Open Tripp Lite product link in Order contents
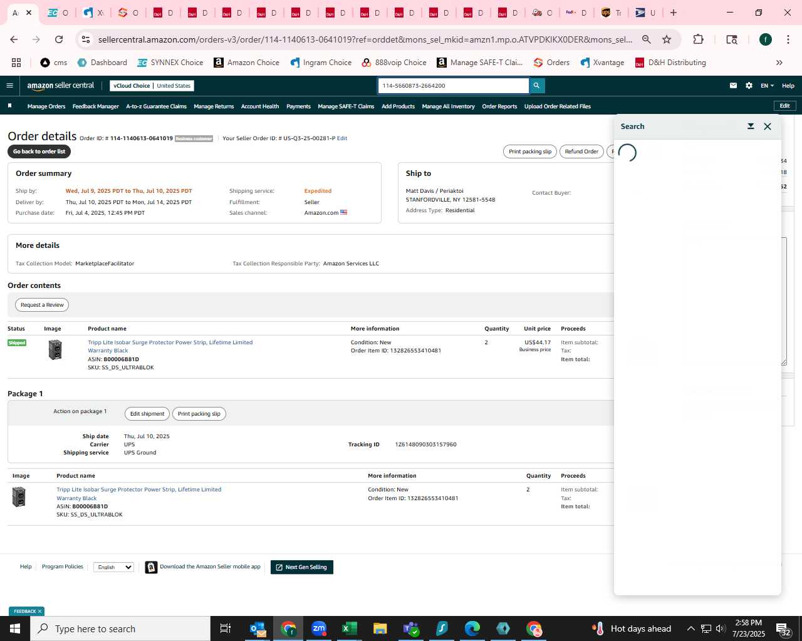Viewport: 802px width, 641px height. (170, 346)
